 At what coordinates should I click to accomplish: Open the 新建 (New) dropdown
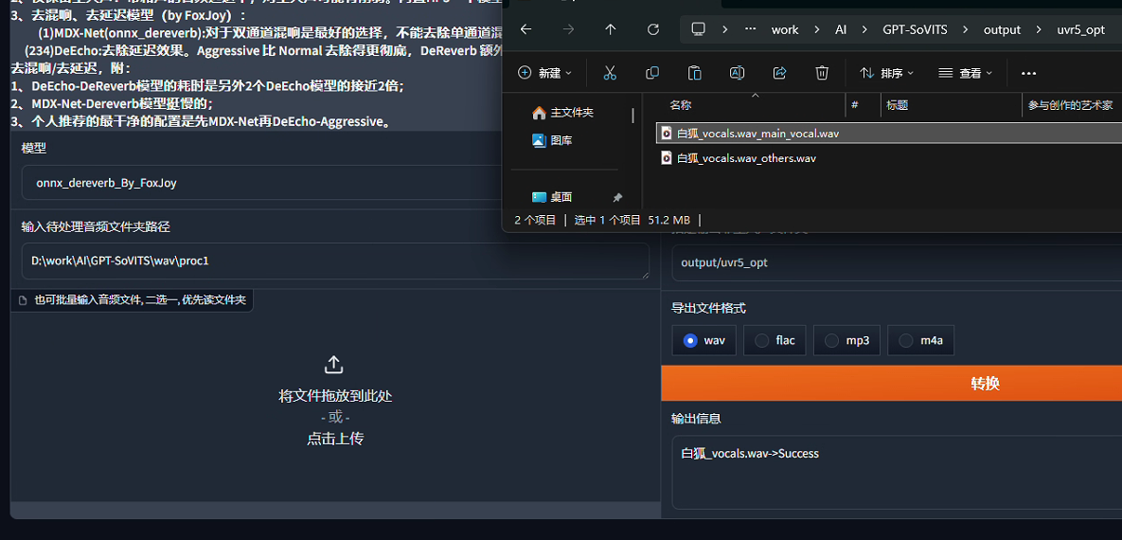(544, 73)
